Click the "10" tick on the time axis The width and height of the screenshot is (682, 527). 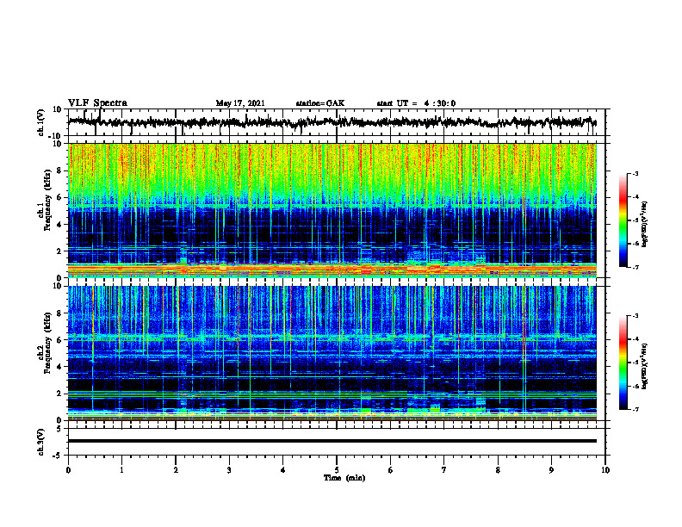(x=605, y=469)
